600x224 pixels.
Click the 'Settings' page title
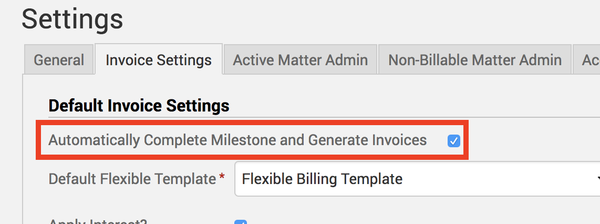click(73, 19)
